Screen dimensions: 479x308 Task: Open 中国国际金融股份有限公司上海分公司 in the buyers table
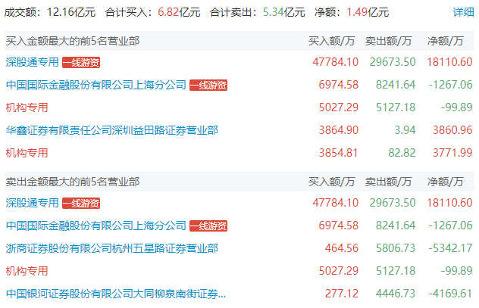(x=96, y=85)
